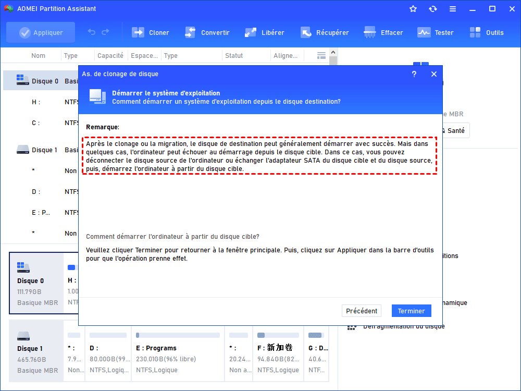Click the Disque 1 drive icon in list
Viewport: 521px width, 391px height.
[x=22, y=150]
